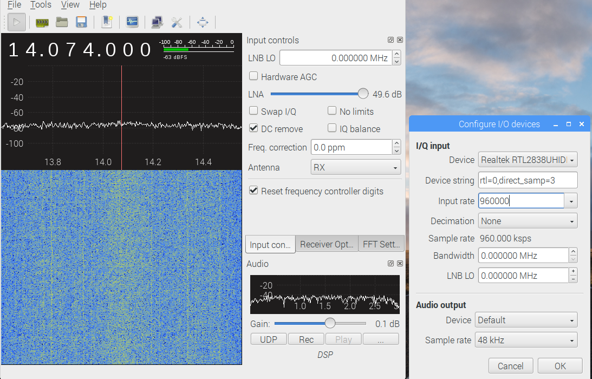Toggle full screen mode icon

(202, 22)
